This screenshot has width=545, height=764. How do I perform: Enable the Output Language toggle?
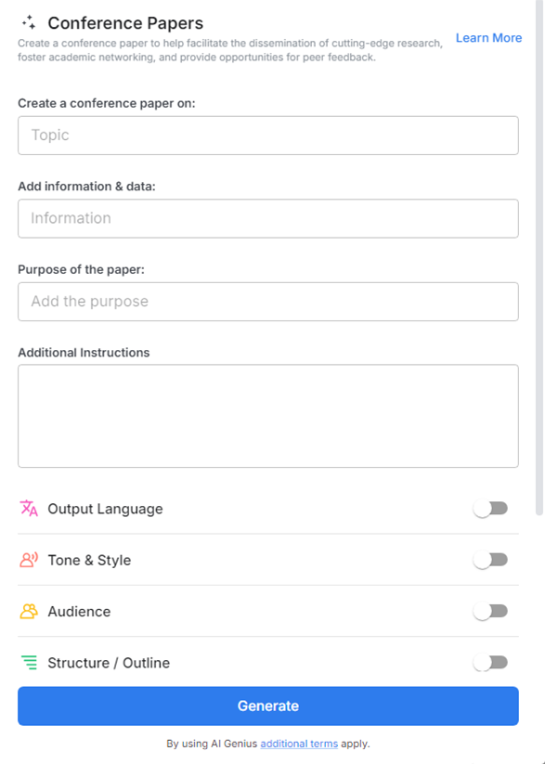tap(490, 508)
